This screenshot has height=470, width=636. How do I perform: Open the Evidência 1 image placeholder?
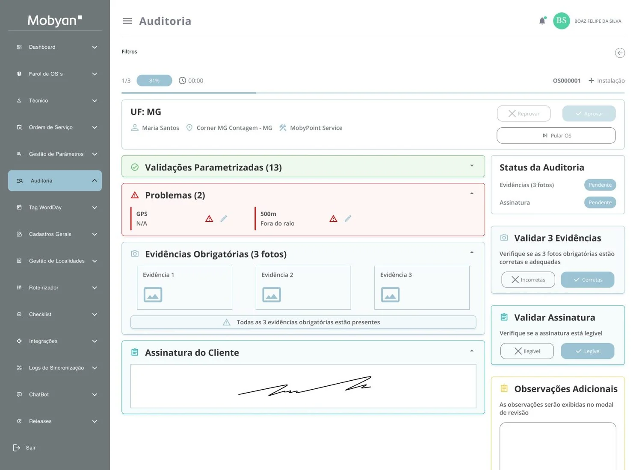click(153, 294)
